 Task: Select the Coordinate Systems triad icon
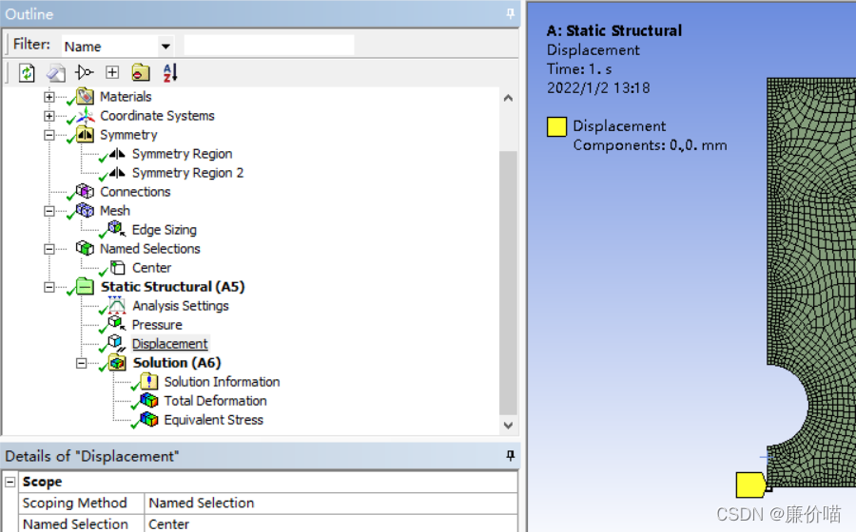coord(86,116)
